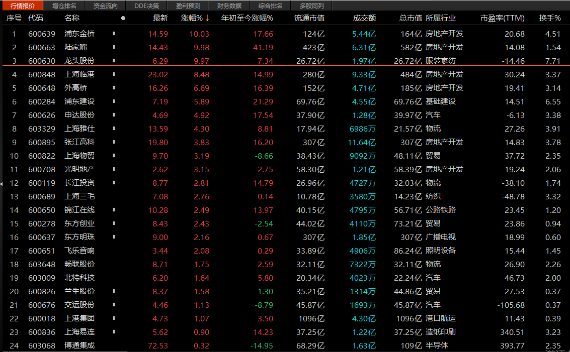Switch to the 资金流向 tab
This screenshot has width=570, height=352.
pos(106,6)
